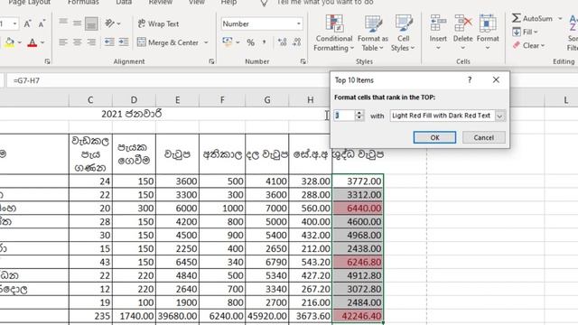Close the Top 10 Items dialog
This screenshot has width=578, height=325.
pos(496,80)
